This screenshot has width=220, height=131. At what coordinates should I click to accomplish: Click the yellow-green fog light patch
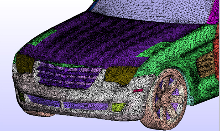(x=118, y=107)
